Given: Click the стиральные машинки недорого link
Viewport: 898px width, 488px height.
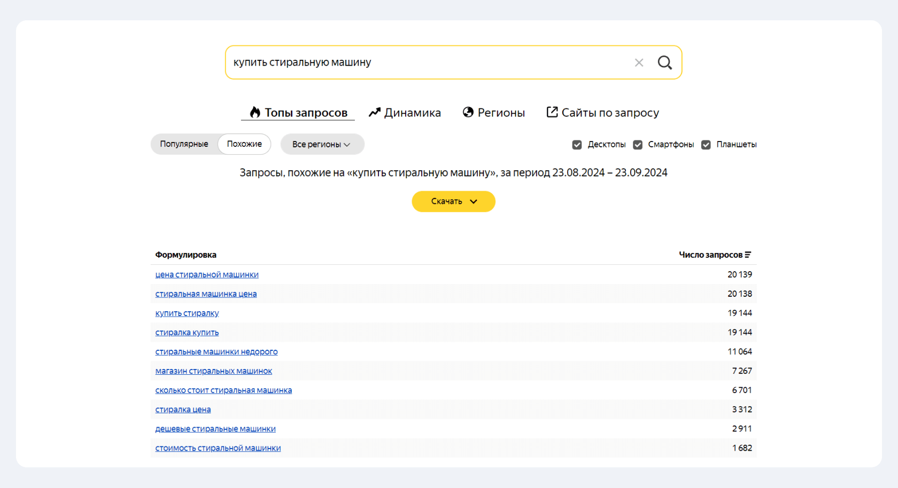Looking at the screenshot, I should coord(216,351).
